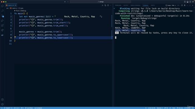This screenshot has height=109, width=195.
Task: Open the Accounts menu in activity bar
Action: pos(2,100)
